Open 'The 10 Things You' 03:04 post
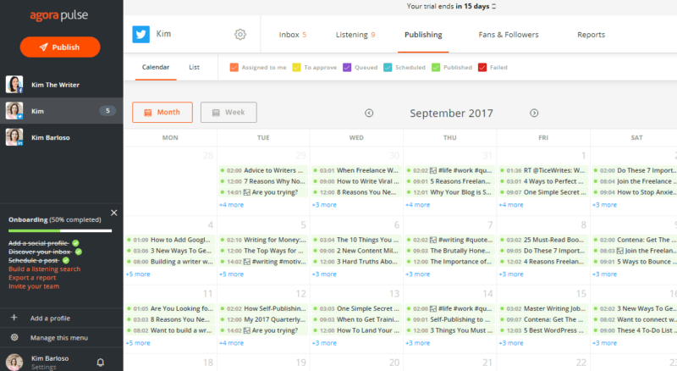The height and width of the screenshot is (371, 677). (x=356, y=240)
